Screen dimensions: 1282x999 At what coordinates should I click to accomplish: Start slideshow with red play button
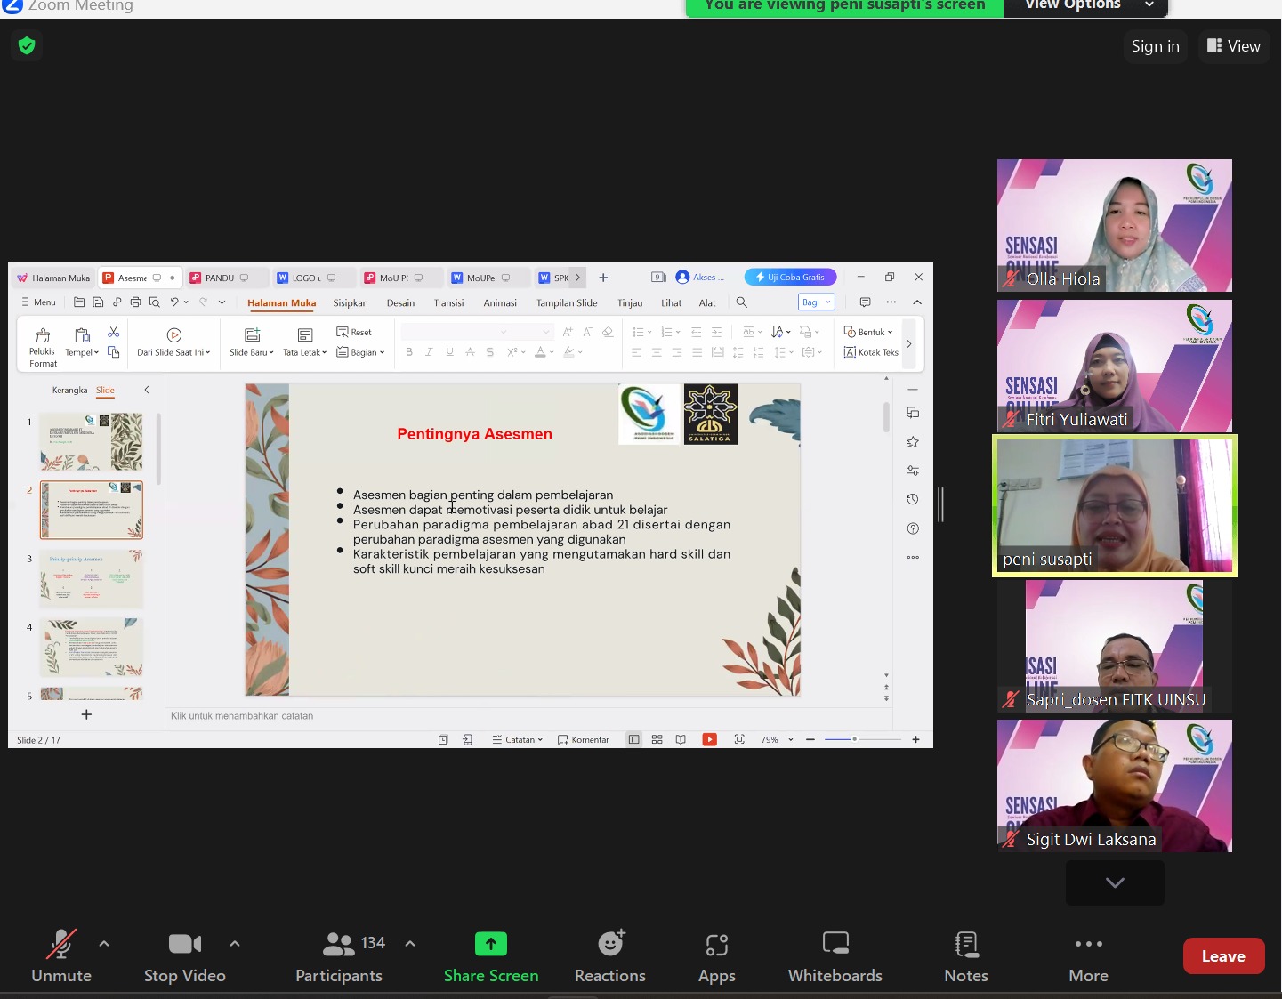pyautogui.click(x=709, y=739)
